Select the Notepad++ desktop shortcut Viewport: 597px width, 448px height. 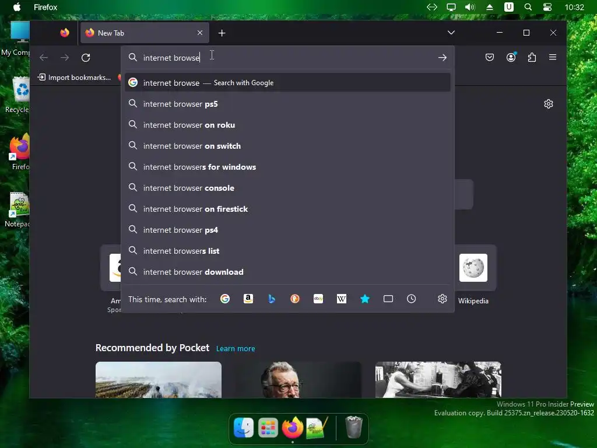(x=17, y=209)
